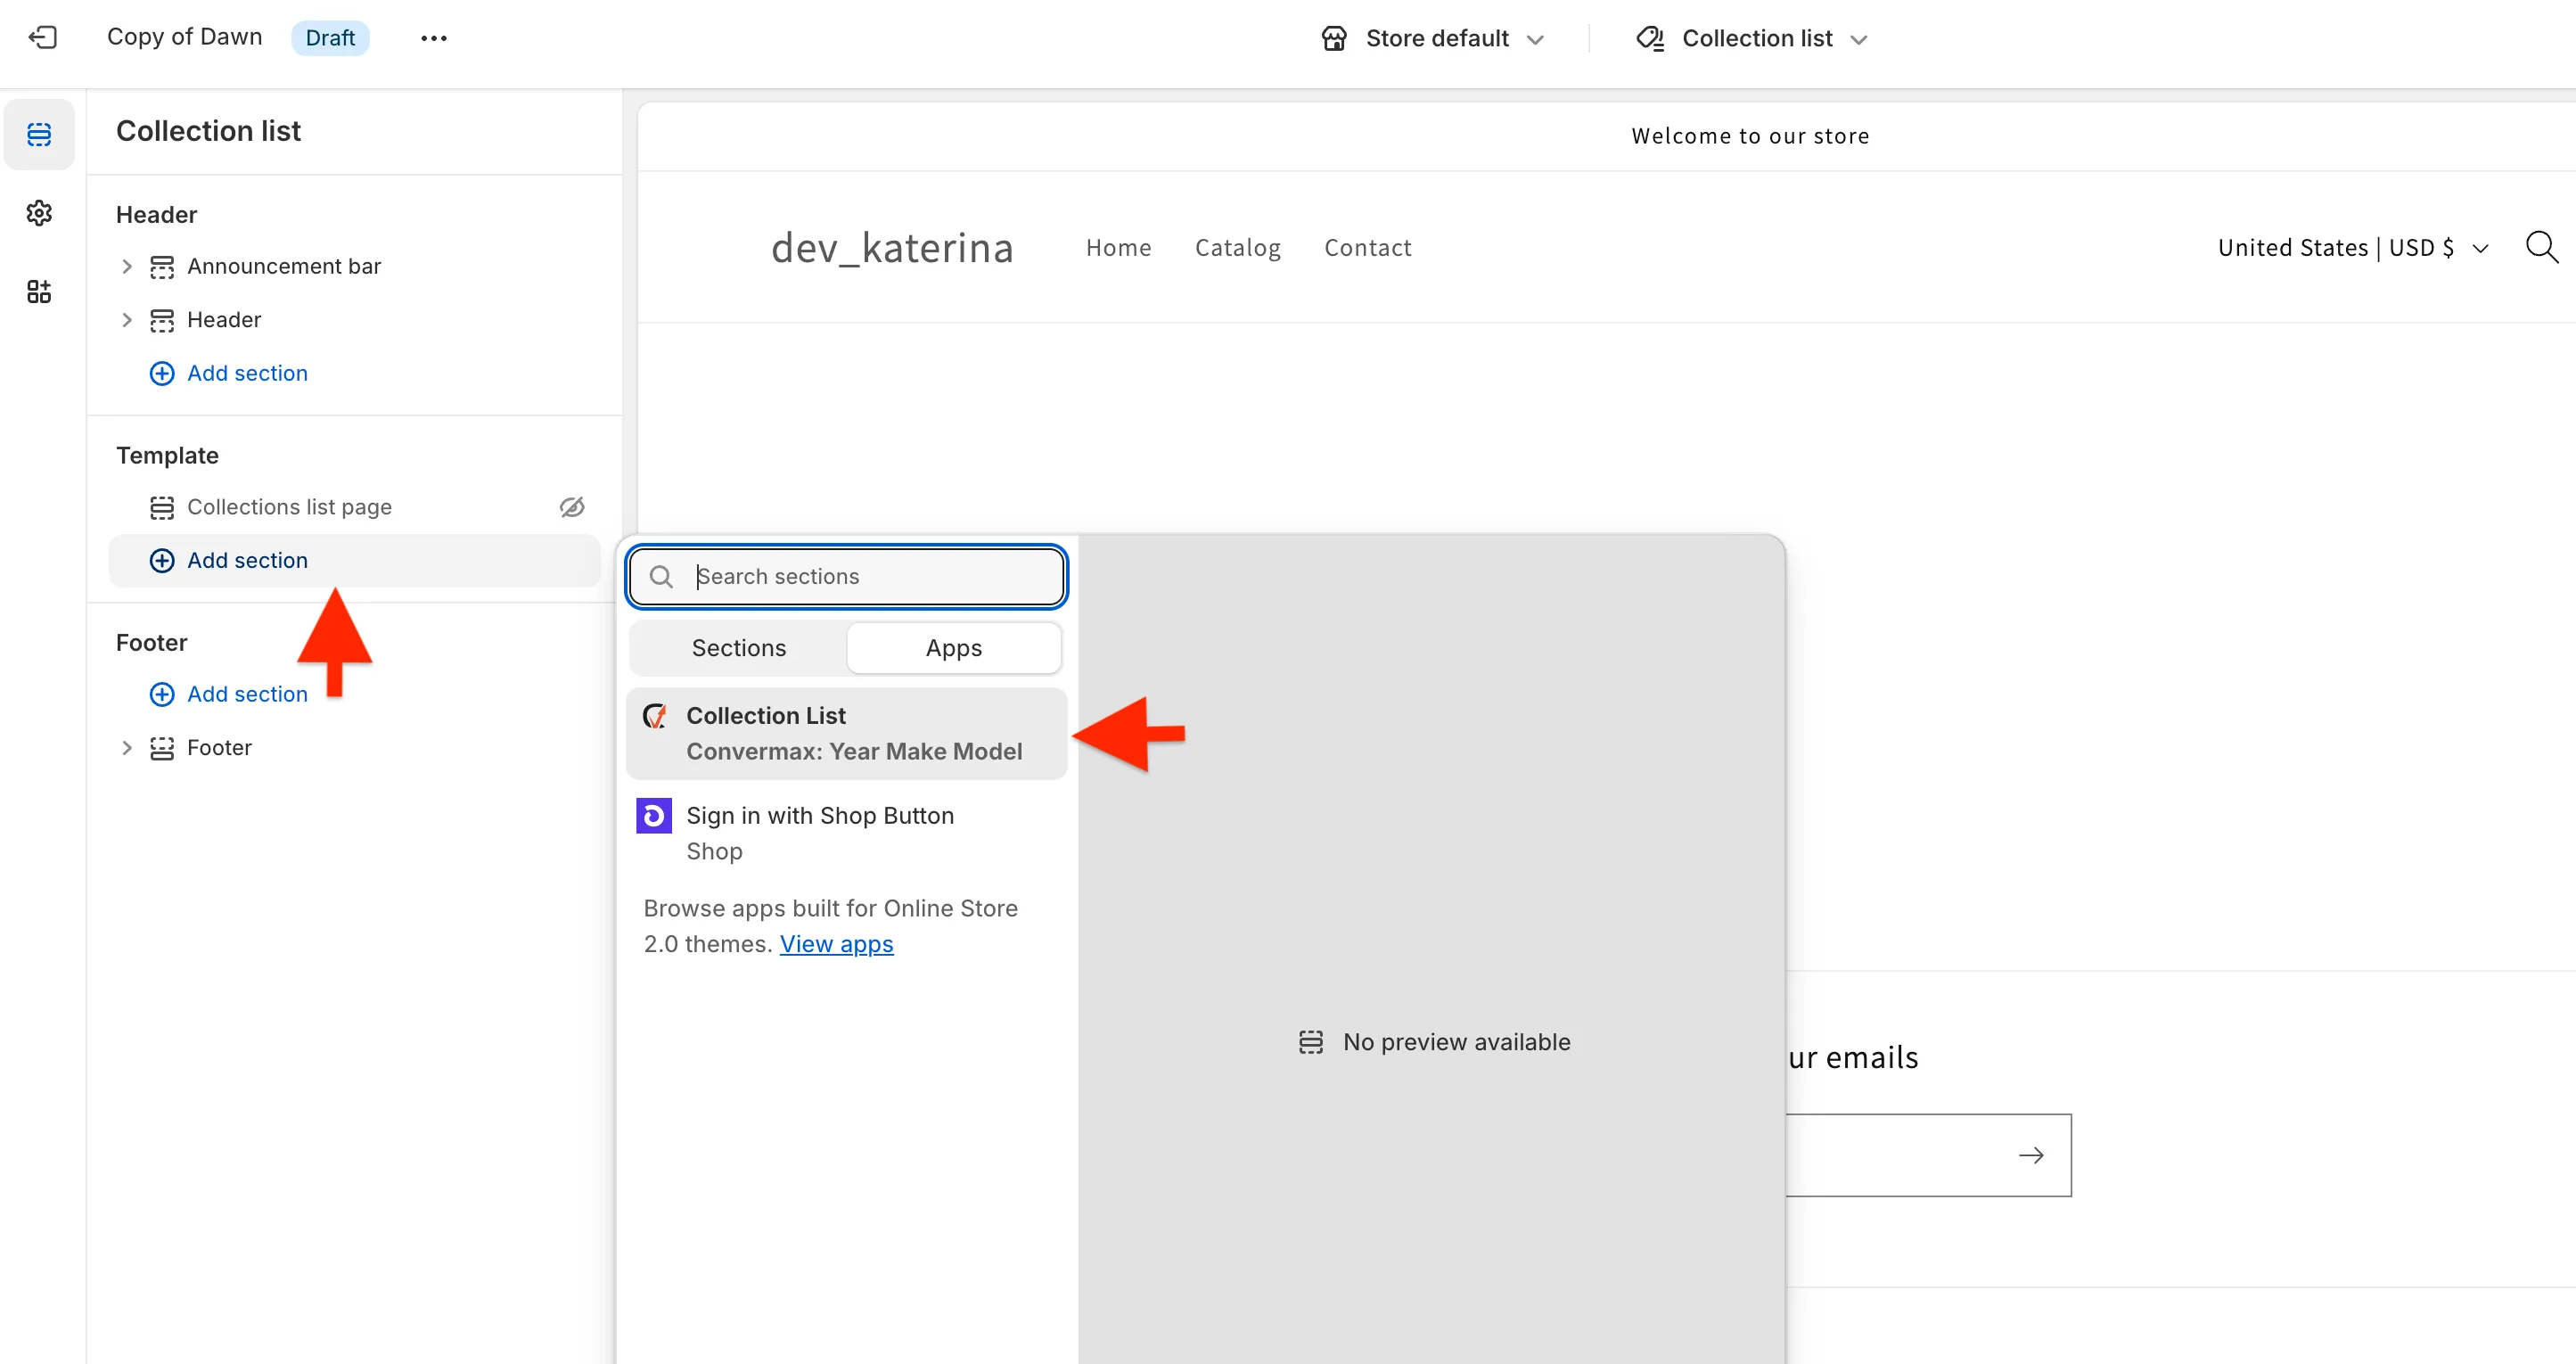Open the Store default dropdown

(1433, 38)
